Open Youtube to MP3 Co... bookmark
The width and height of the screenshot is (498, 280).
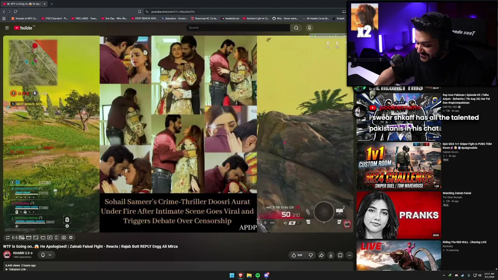click(25, 18)
